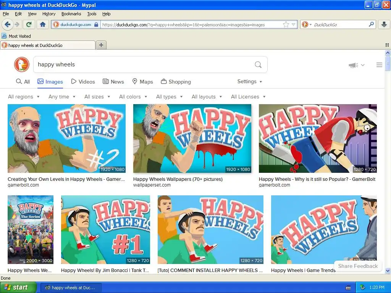
Task: Click the DuckDuckGo search engine icon in search box
Action: [x=305, y=24]
